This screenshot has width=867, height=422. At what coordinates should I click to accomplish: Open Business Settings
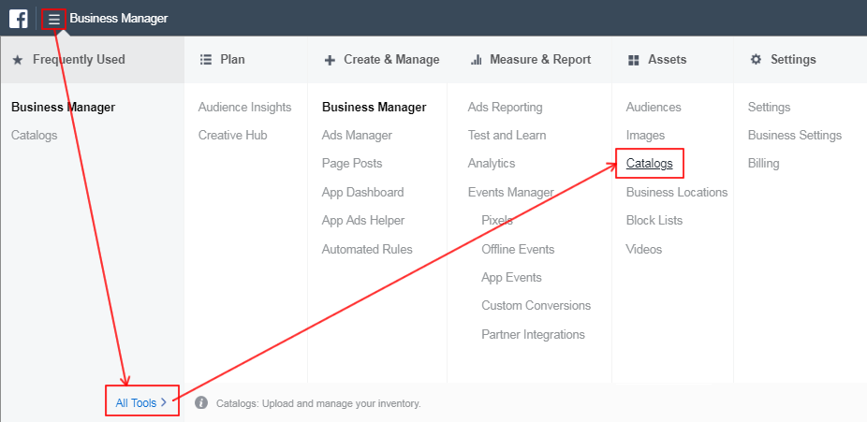coord(795,136)
